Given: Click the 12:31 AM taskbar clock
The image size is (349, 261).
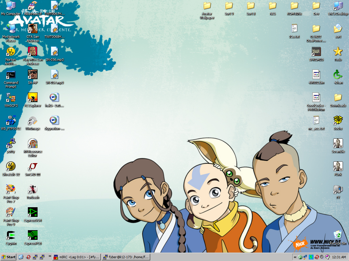Looking at the screenshot, I should [339, 257].
